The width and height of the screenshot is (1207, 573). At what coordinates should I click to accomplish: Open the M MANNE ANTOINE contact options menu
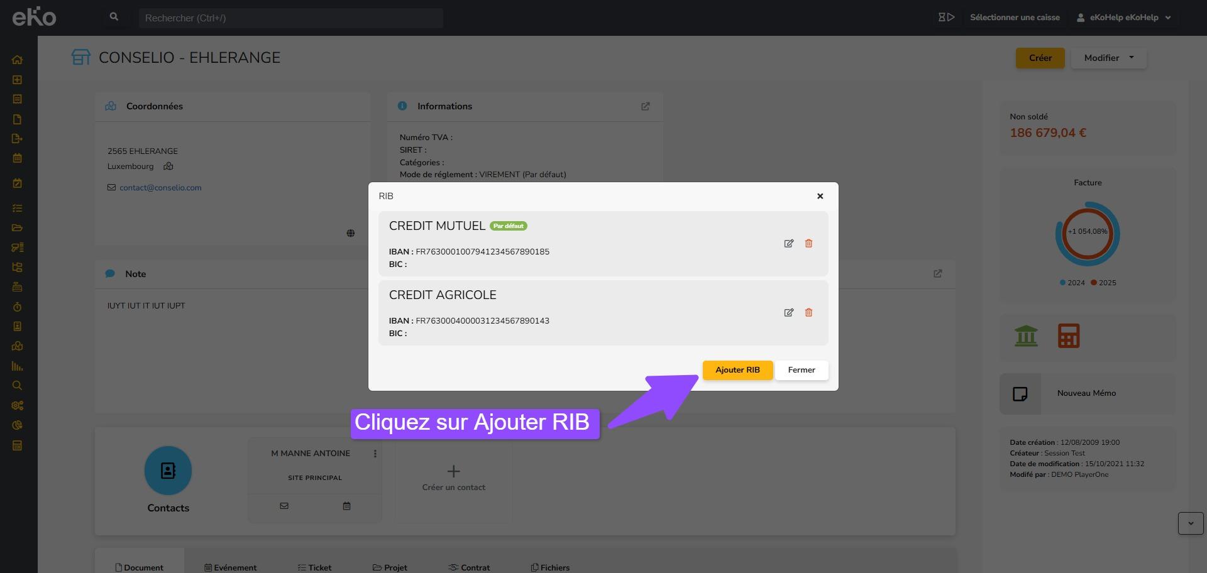[375, 454]
